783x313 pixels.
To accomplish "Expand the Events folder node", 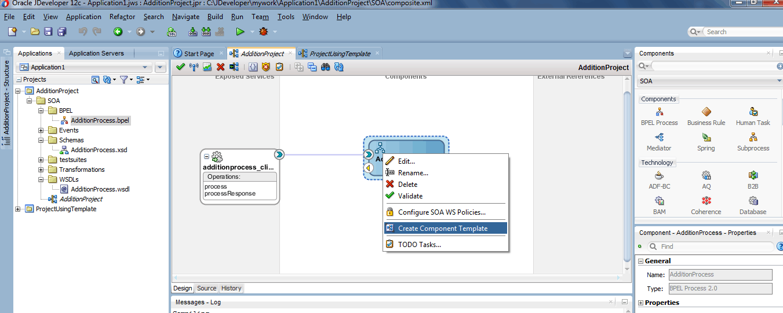I will point(41,130).
